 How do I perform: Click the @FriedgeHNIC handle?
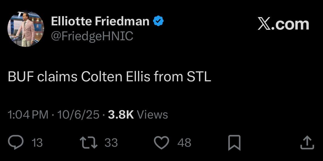coord(91,35)
